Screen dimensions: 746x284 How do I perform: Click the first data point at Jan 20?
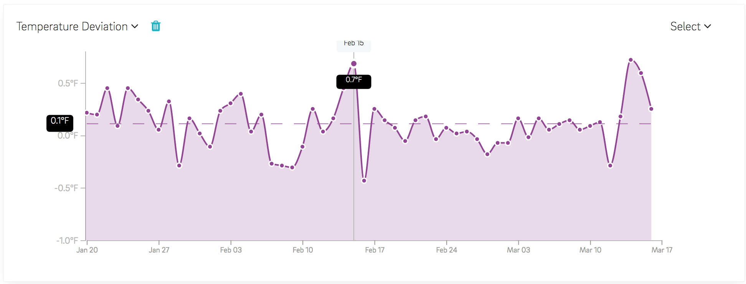[x=87, y=113]
